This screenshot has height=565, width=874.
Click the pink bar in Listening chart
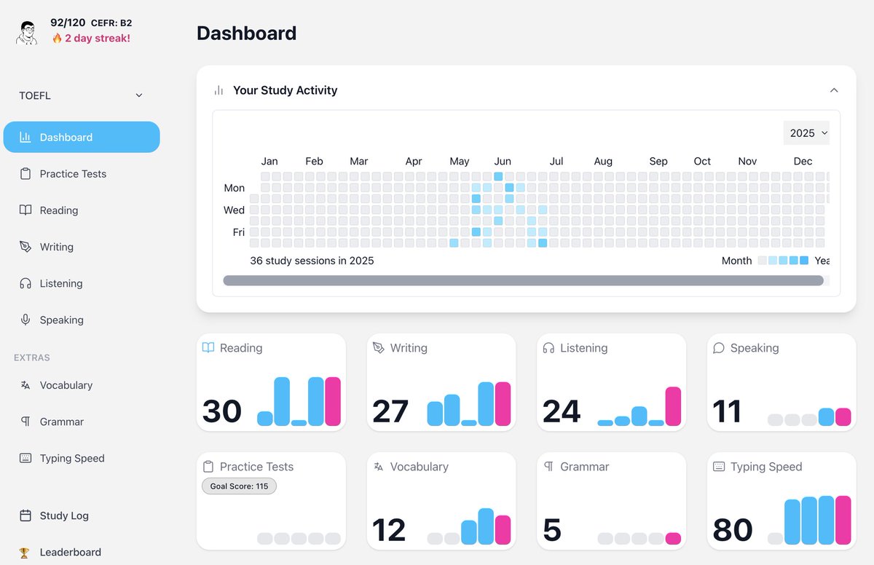(x=673, y=406)
